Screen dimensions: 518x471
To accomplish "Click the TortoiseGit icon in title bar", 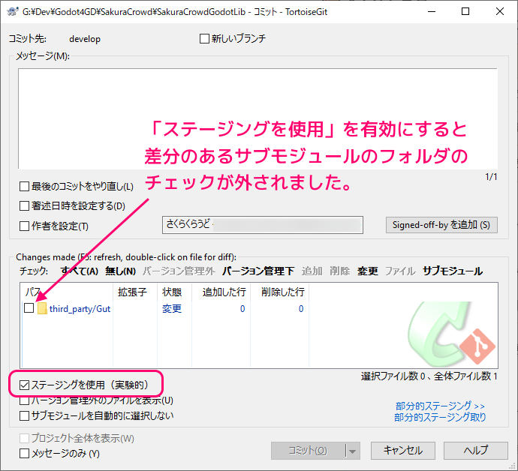I will 12,12.
